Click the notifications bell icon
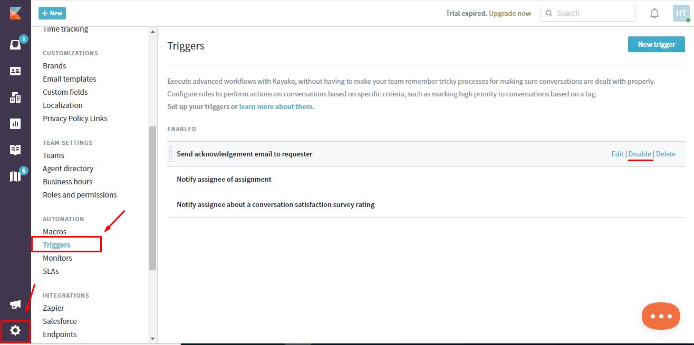 654,13
